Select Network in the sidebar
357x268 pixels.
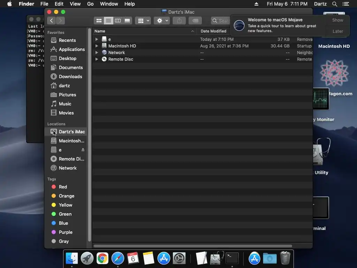(66, 168)
